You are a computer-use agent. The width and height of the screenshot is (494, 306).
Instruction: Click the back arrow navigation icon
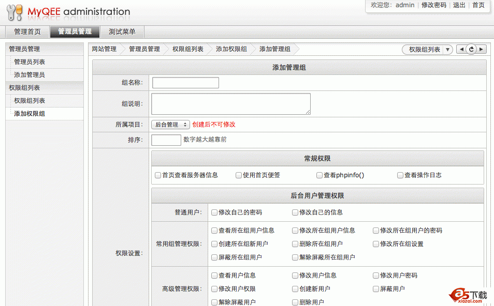point(461,49)
